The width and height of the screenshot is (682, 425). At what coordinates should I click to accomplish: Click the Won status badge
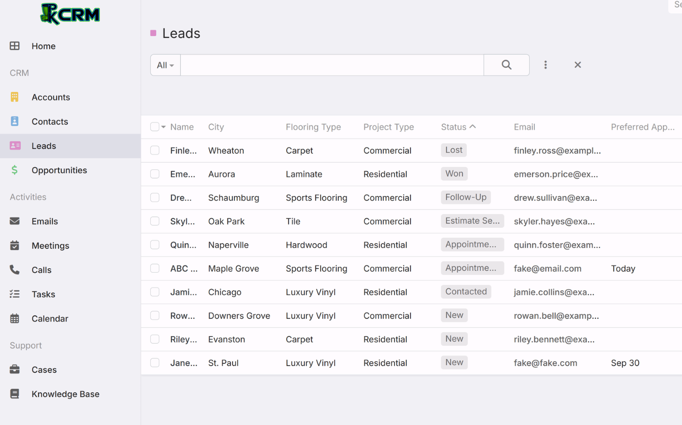454,173
